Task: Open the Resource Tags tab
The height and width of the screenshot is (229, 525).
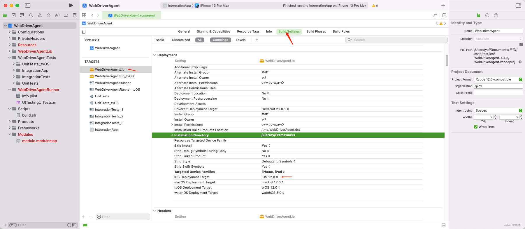Action: tap(248, 31)
